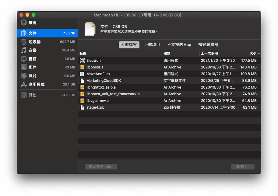This screenshot has width=278, height=196.
Task: Sort files by the 名稱 column header
Action: 83,53
